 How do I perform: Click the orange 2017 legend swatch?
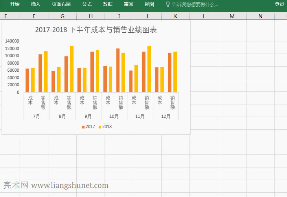pyautogui.click(x=83, y=127)
